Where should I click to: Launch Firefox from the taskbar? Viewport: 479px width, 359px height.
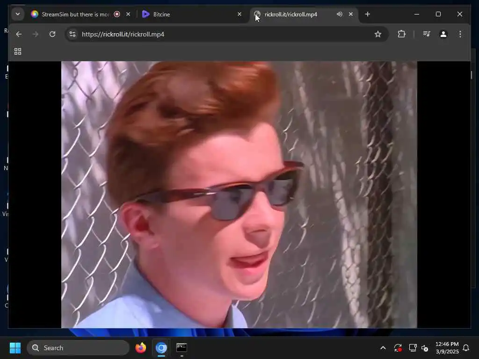tap(140, 348)
